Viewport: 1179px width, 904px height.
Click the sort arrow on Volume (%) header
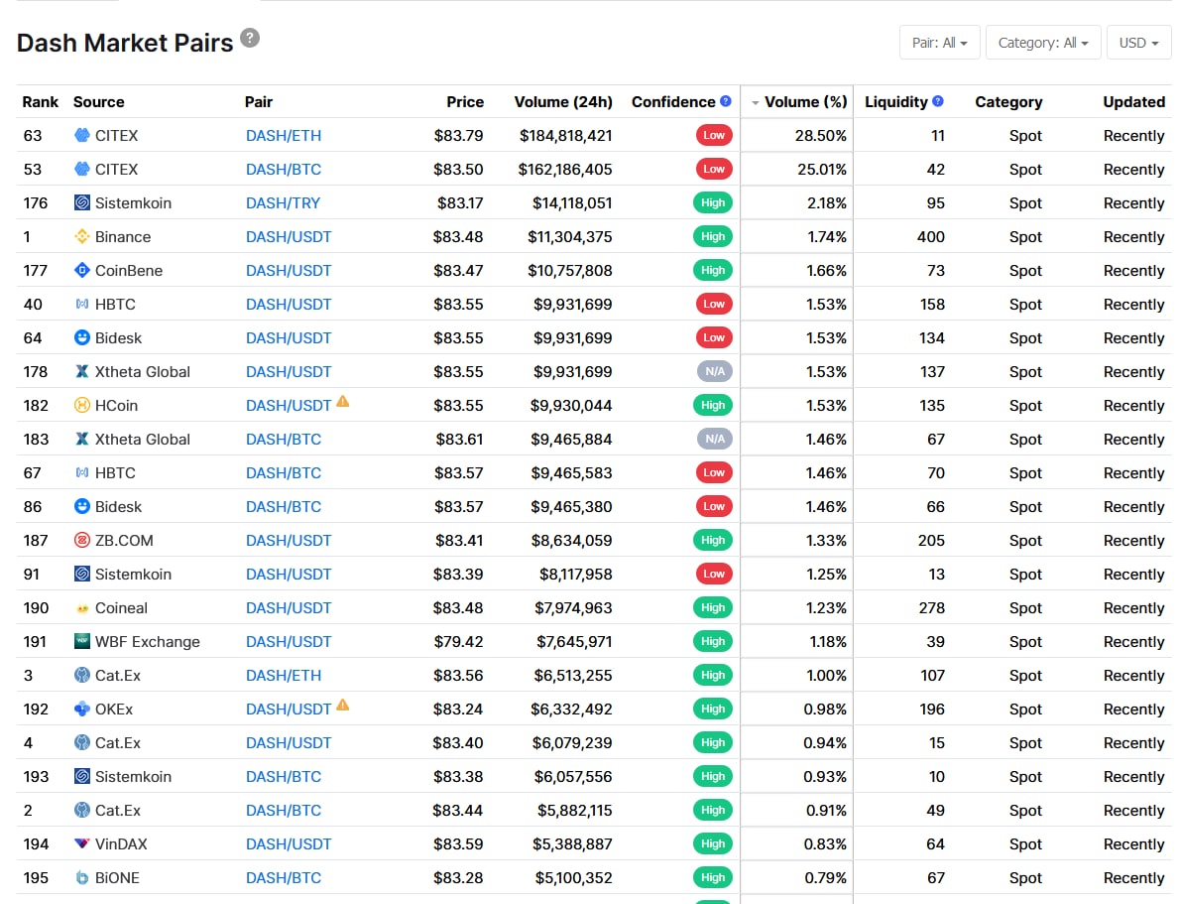(755, 102)
